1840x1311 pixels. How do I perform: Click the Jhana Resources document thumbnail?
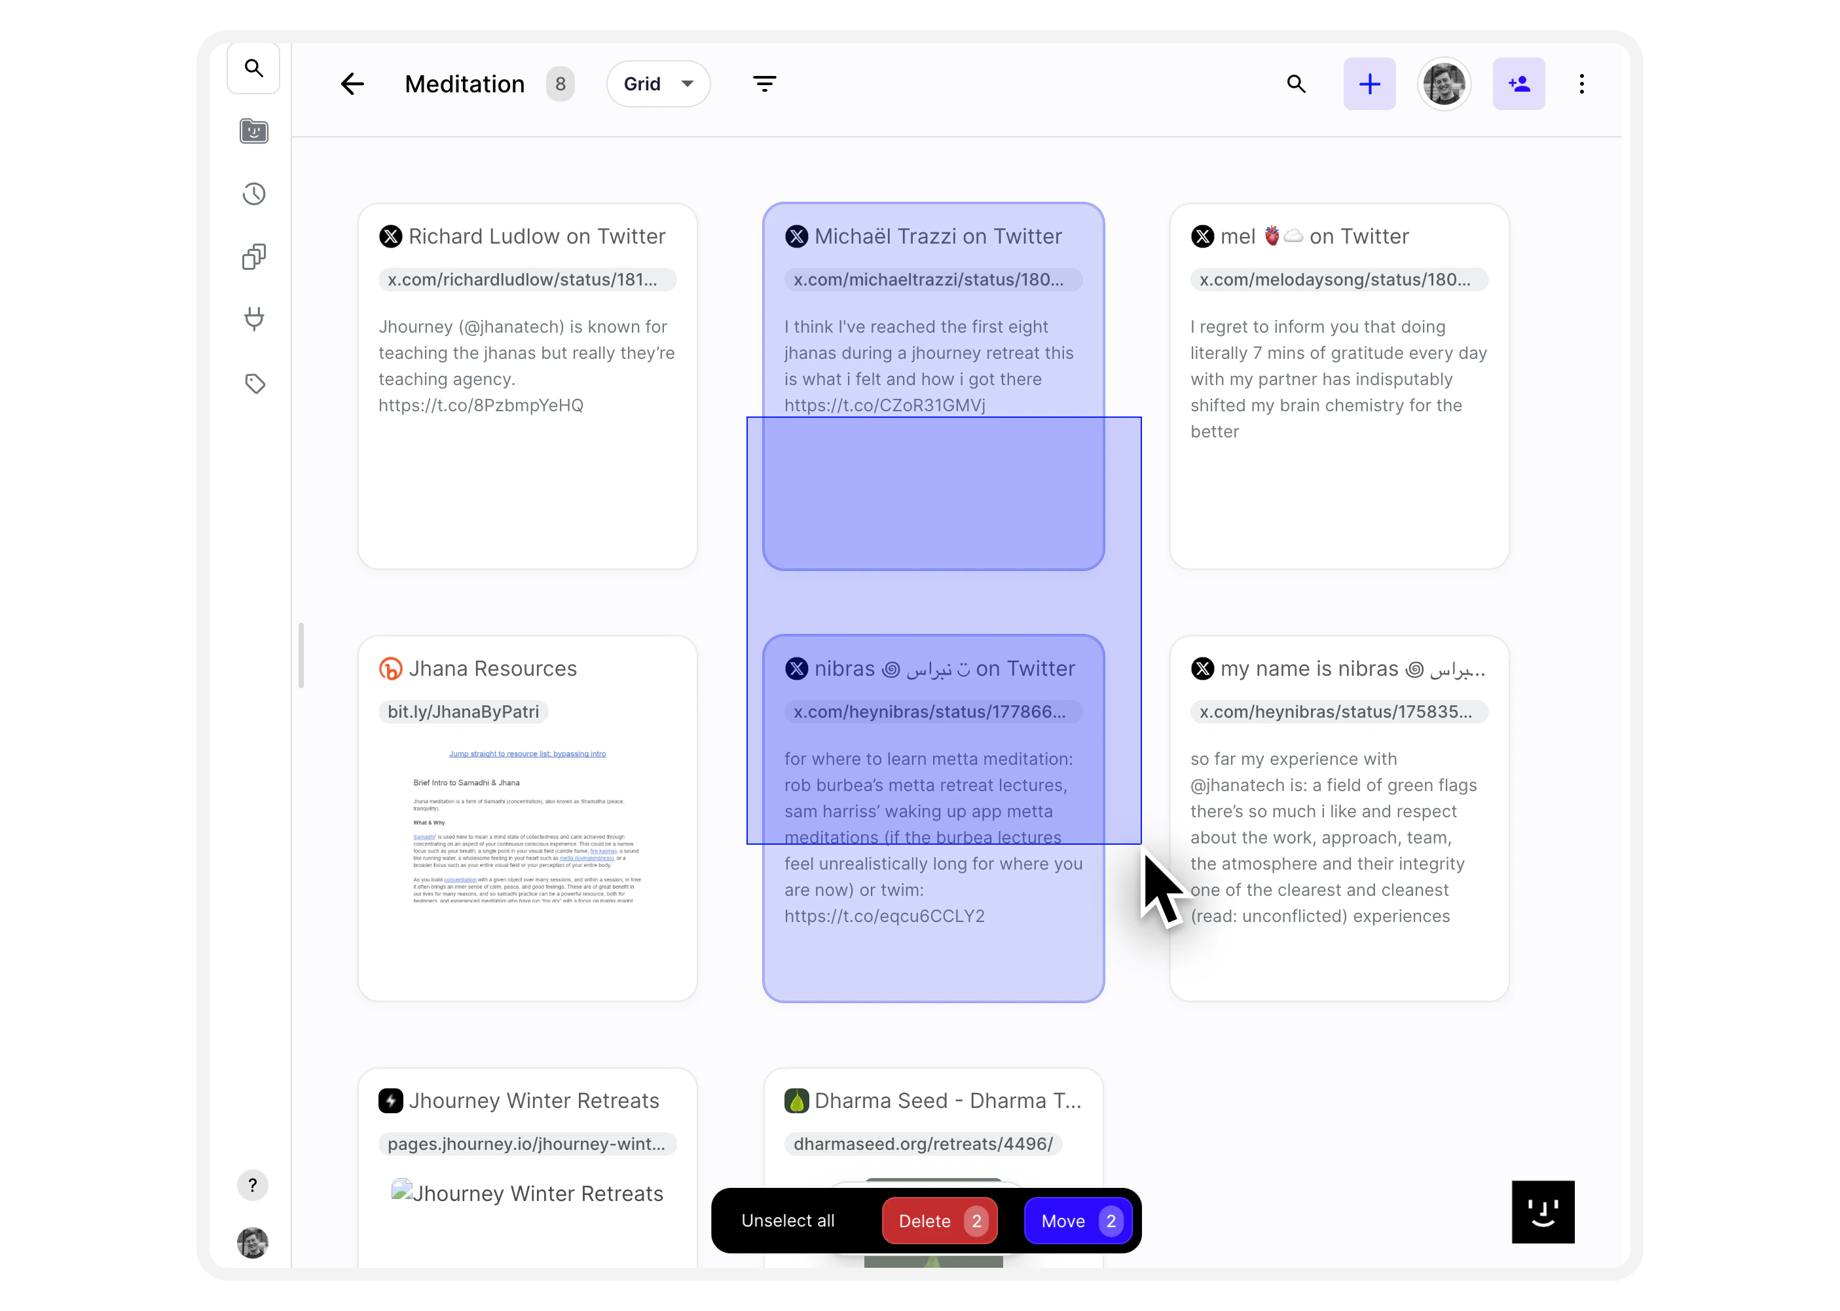[527, 825]
